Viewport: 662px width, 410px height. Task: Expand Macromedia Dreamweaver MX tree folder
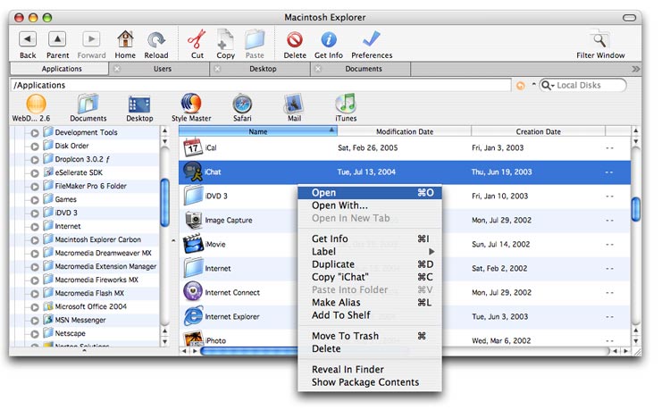[x=35, y=254]
